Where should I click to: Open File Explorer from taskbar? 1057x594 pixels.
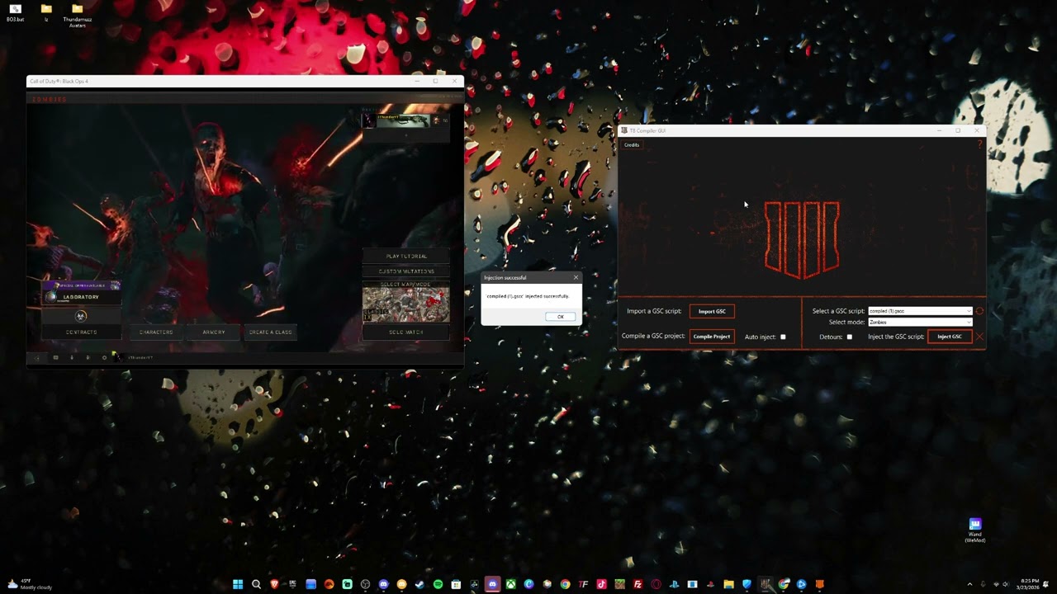click(728, 584)
